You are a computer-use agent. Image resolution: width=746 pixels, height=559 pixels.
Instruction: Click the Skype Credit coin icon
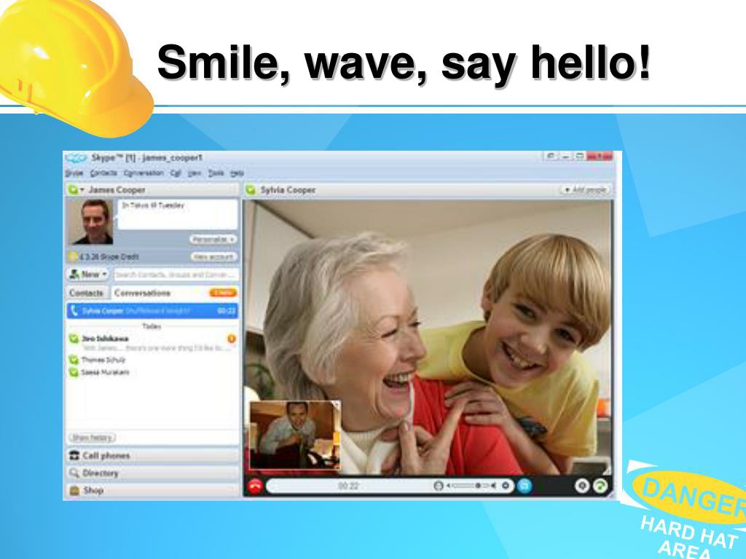(72, 257)
